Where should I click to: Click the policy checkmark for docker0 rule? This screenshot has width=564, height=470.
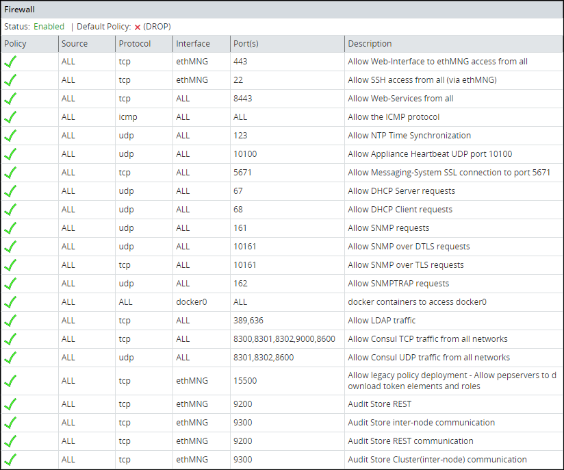10,302
